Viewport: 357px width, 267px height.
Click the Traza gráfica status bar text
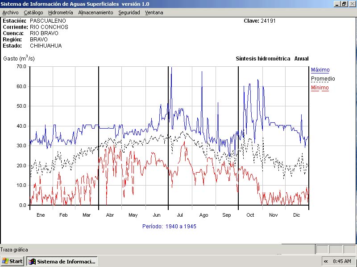tap(14, 250)
